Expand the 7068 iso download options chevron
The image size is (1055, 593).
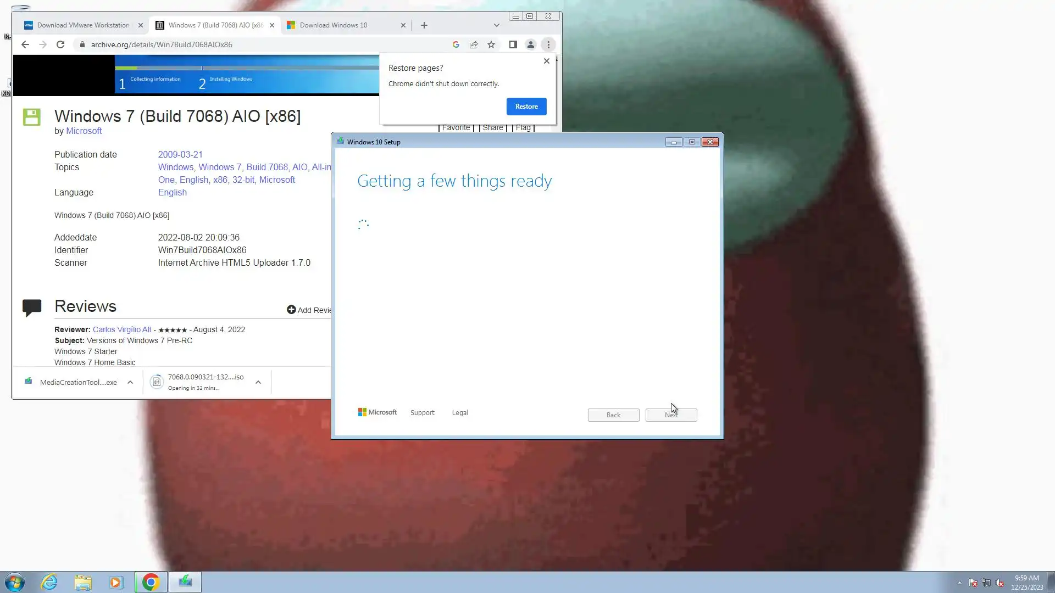click(x=258, y=382)
